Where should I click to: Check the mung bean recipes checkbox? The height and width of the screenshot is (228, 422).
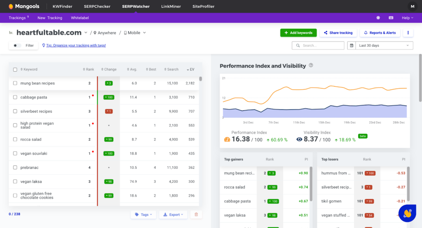point(15,84)
